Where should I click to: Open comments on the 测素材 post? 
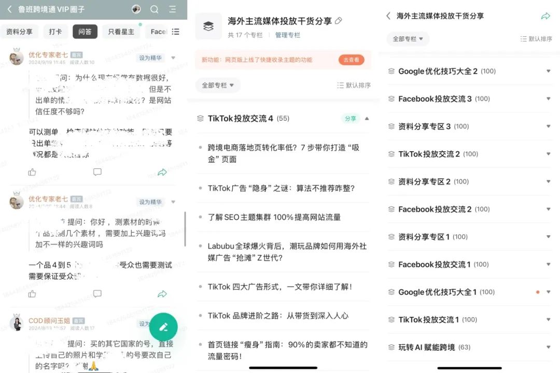(97, 294)
